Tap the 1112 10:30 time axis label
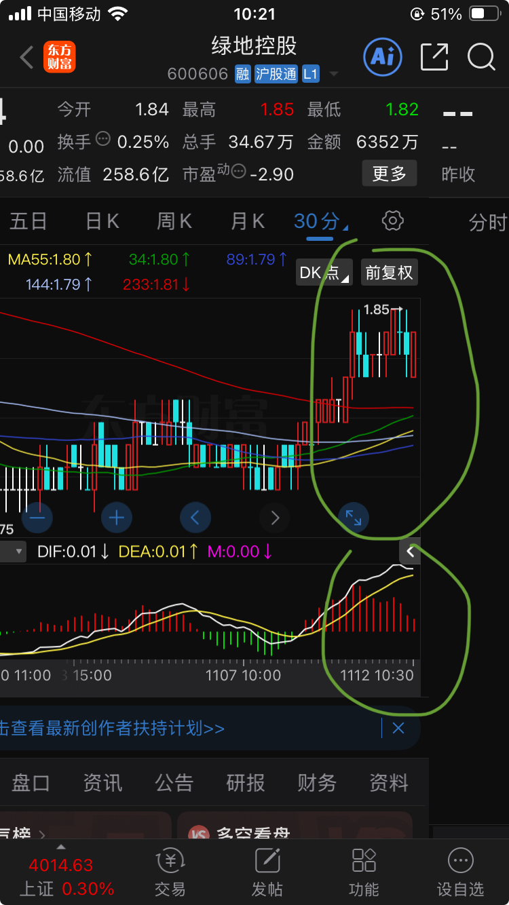Image resolution: width=509 pixels, height=905 pixels. coord(377,675)
